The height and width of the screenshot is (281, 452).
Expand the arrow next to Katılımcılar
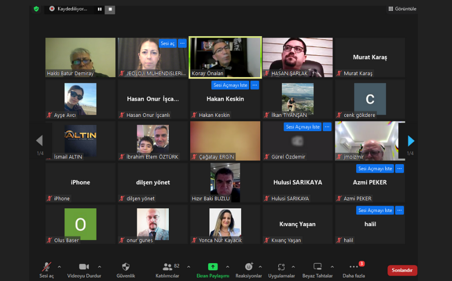tap(188, 267)
